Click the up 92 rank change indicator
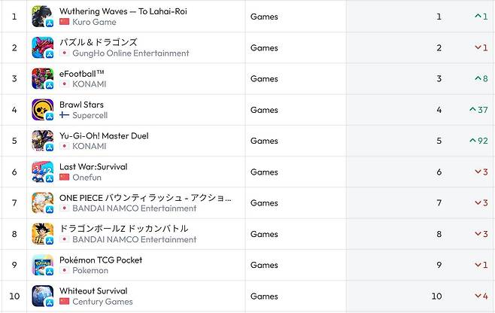The width and height of the screenshot is (495, 313). (x=478, y=141)
